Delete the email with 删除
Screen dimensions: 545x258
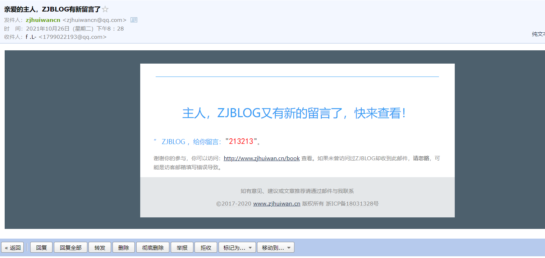(x=124, y=248)
